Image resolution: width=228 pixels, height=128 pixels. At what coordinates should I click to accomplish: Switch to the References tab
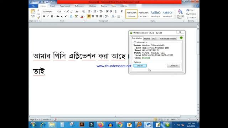[79, 6]
